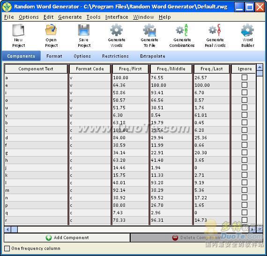Screen dimensions: 267x256
Task: Open the Edit menu
Action: tap(48, 17)
